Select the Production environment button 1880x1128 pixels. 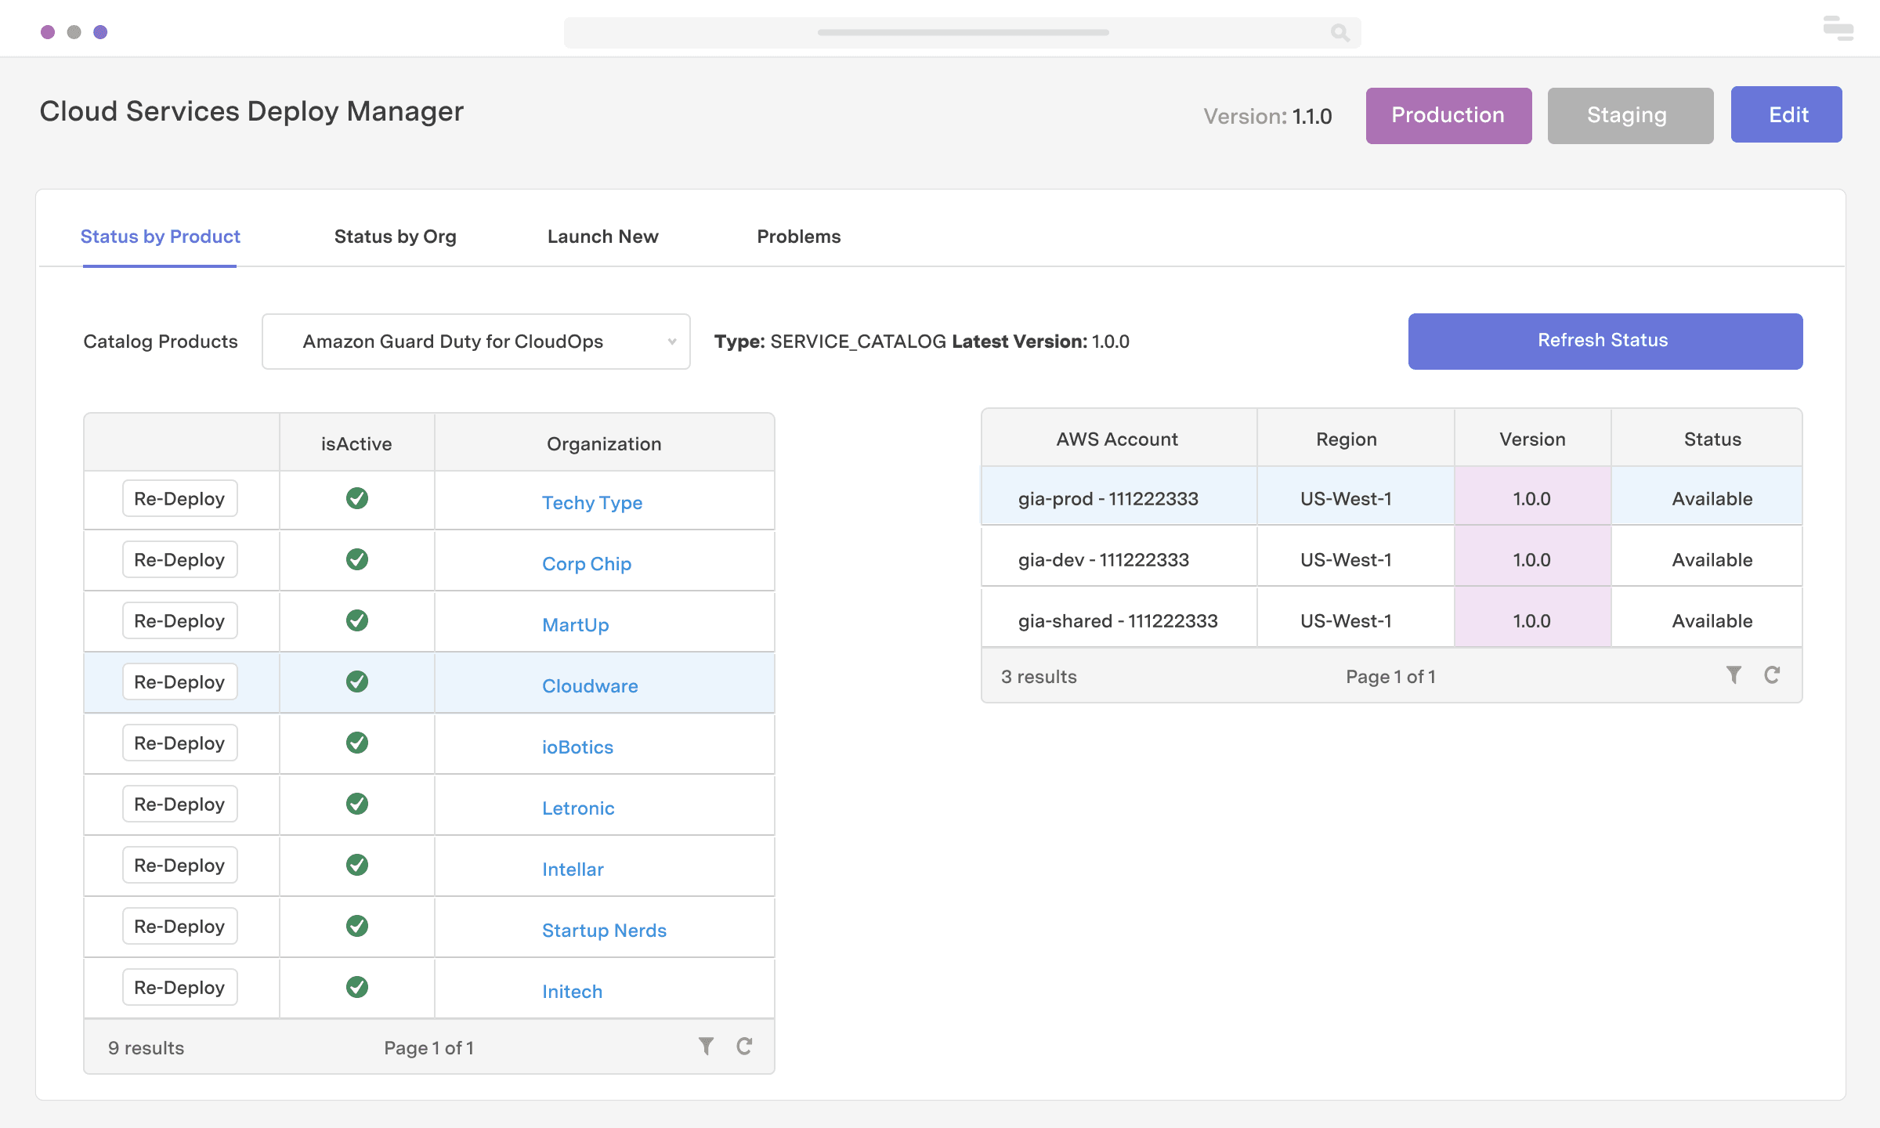click(1448, 114)
